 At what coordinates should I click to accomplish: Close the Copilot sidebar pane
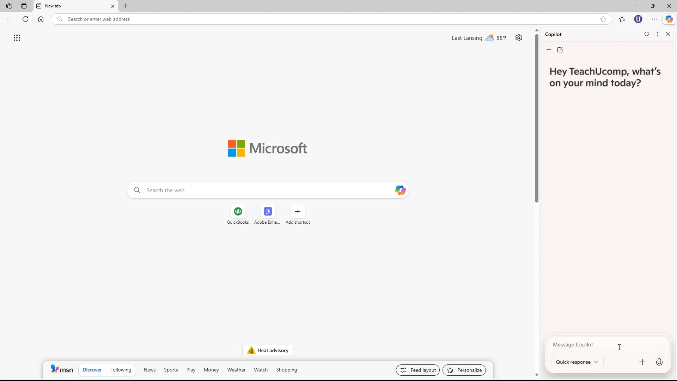click(x=668, y=34)
